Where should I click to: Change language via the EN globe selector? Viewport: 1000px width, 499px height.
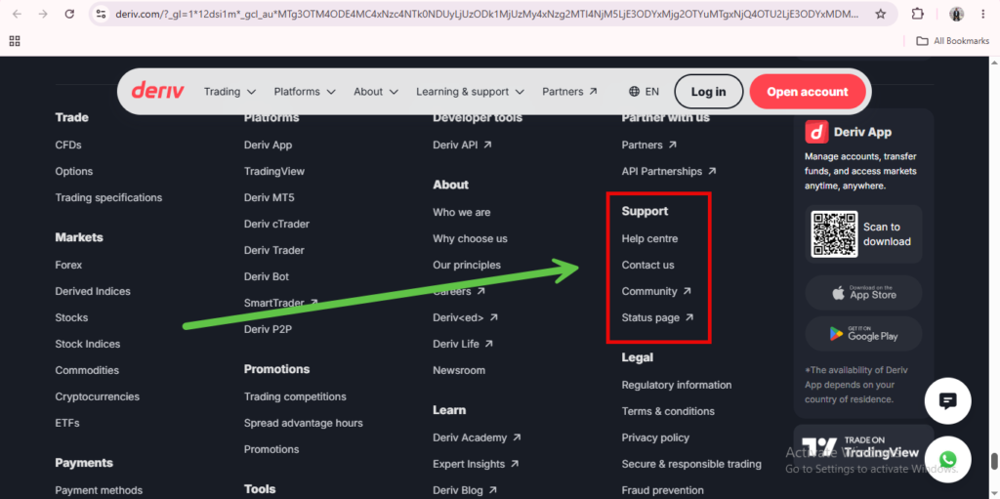644,91
